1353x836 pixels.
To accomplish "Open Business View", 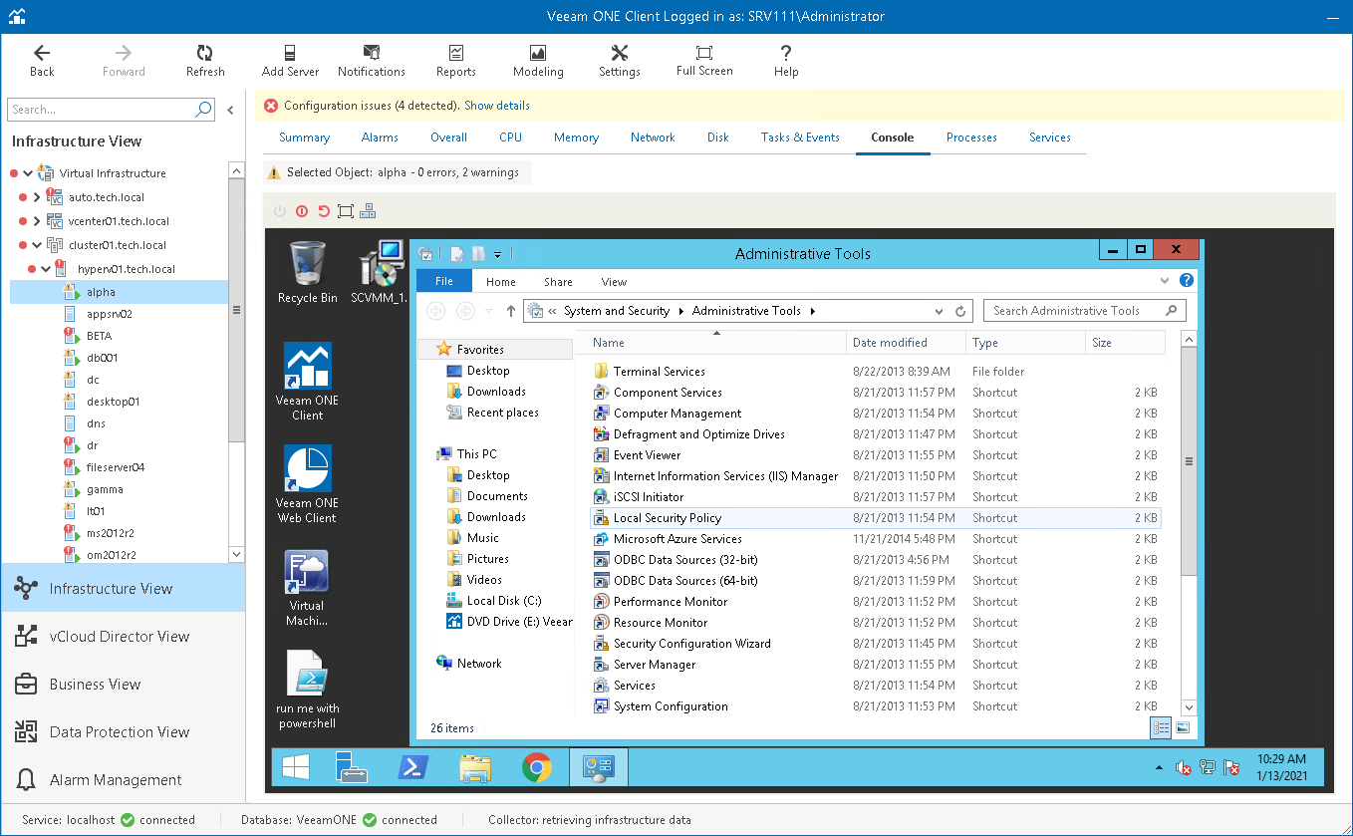I will click(x=123, y=685).
